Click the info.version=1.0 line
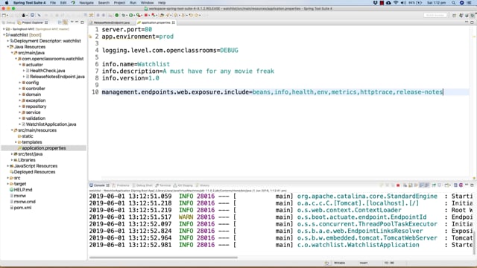Screen dimensions: 477x268 [x=130, y=78]
